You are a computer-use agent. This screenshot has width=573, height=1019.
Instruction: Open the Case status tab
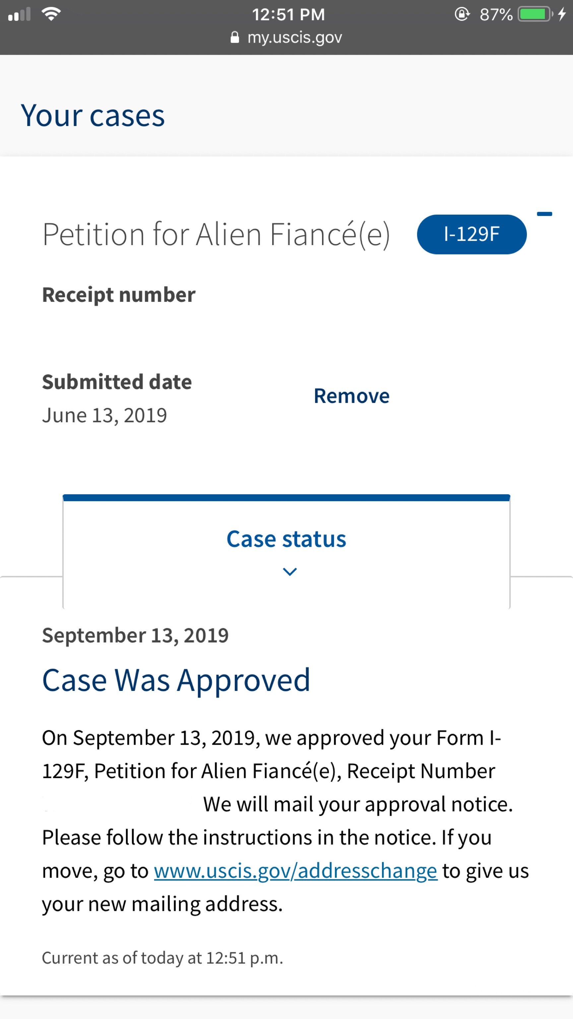286,539
